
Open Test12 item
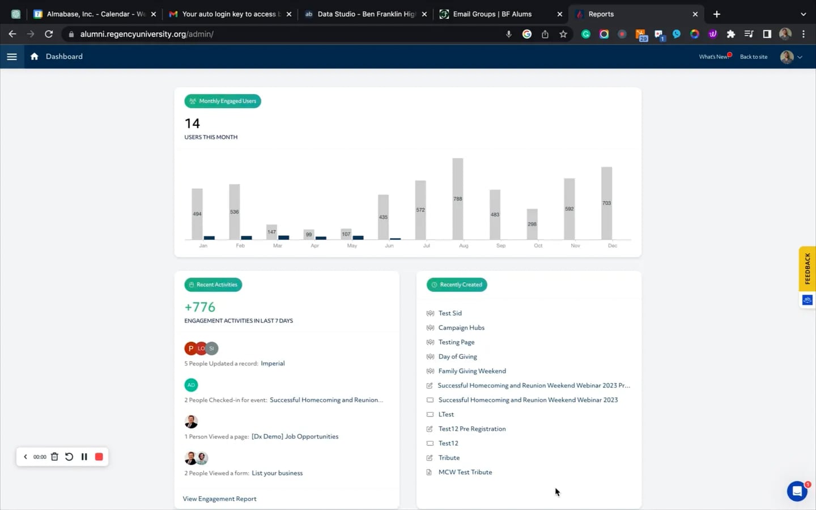pyautogui.click(x=448, y=443)
